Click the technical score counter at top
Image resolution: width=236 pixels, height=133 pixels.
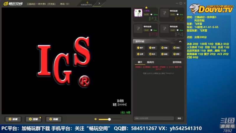coord(87,3)
